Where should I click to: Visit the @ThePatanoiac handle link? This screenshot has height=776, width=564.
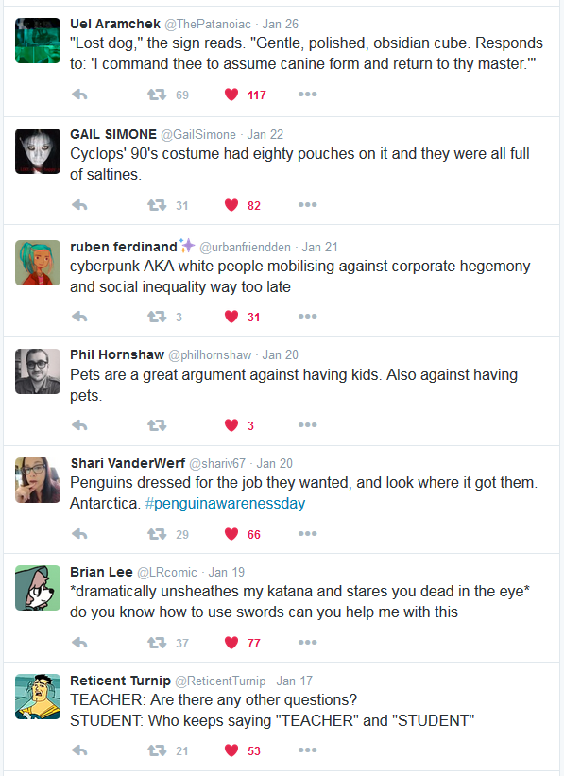click(208, 25)
